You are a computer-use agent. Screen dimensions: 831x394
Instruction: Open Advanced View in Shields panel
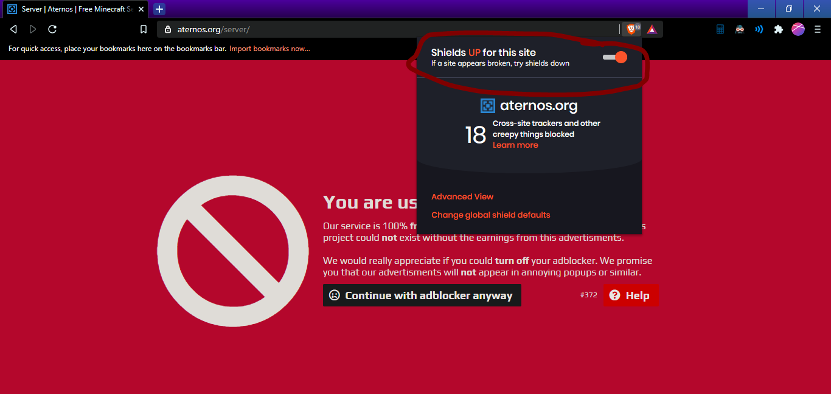(462, 197)
